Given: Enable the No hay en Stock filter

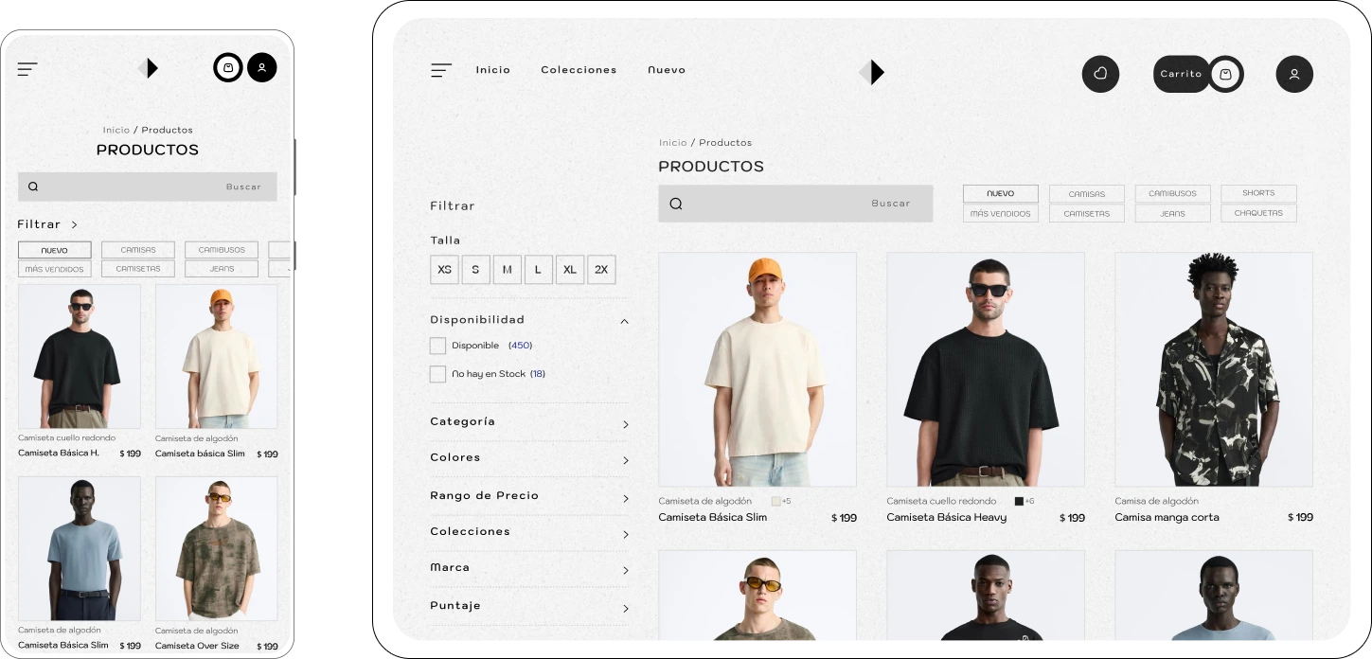Looking at the screenshot, I should click(437, 374).
